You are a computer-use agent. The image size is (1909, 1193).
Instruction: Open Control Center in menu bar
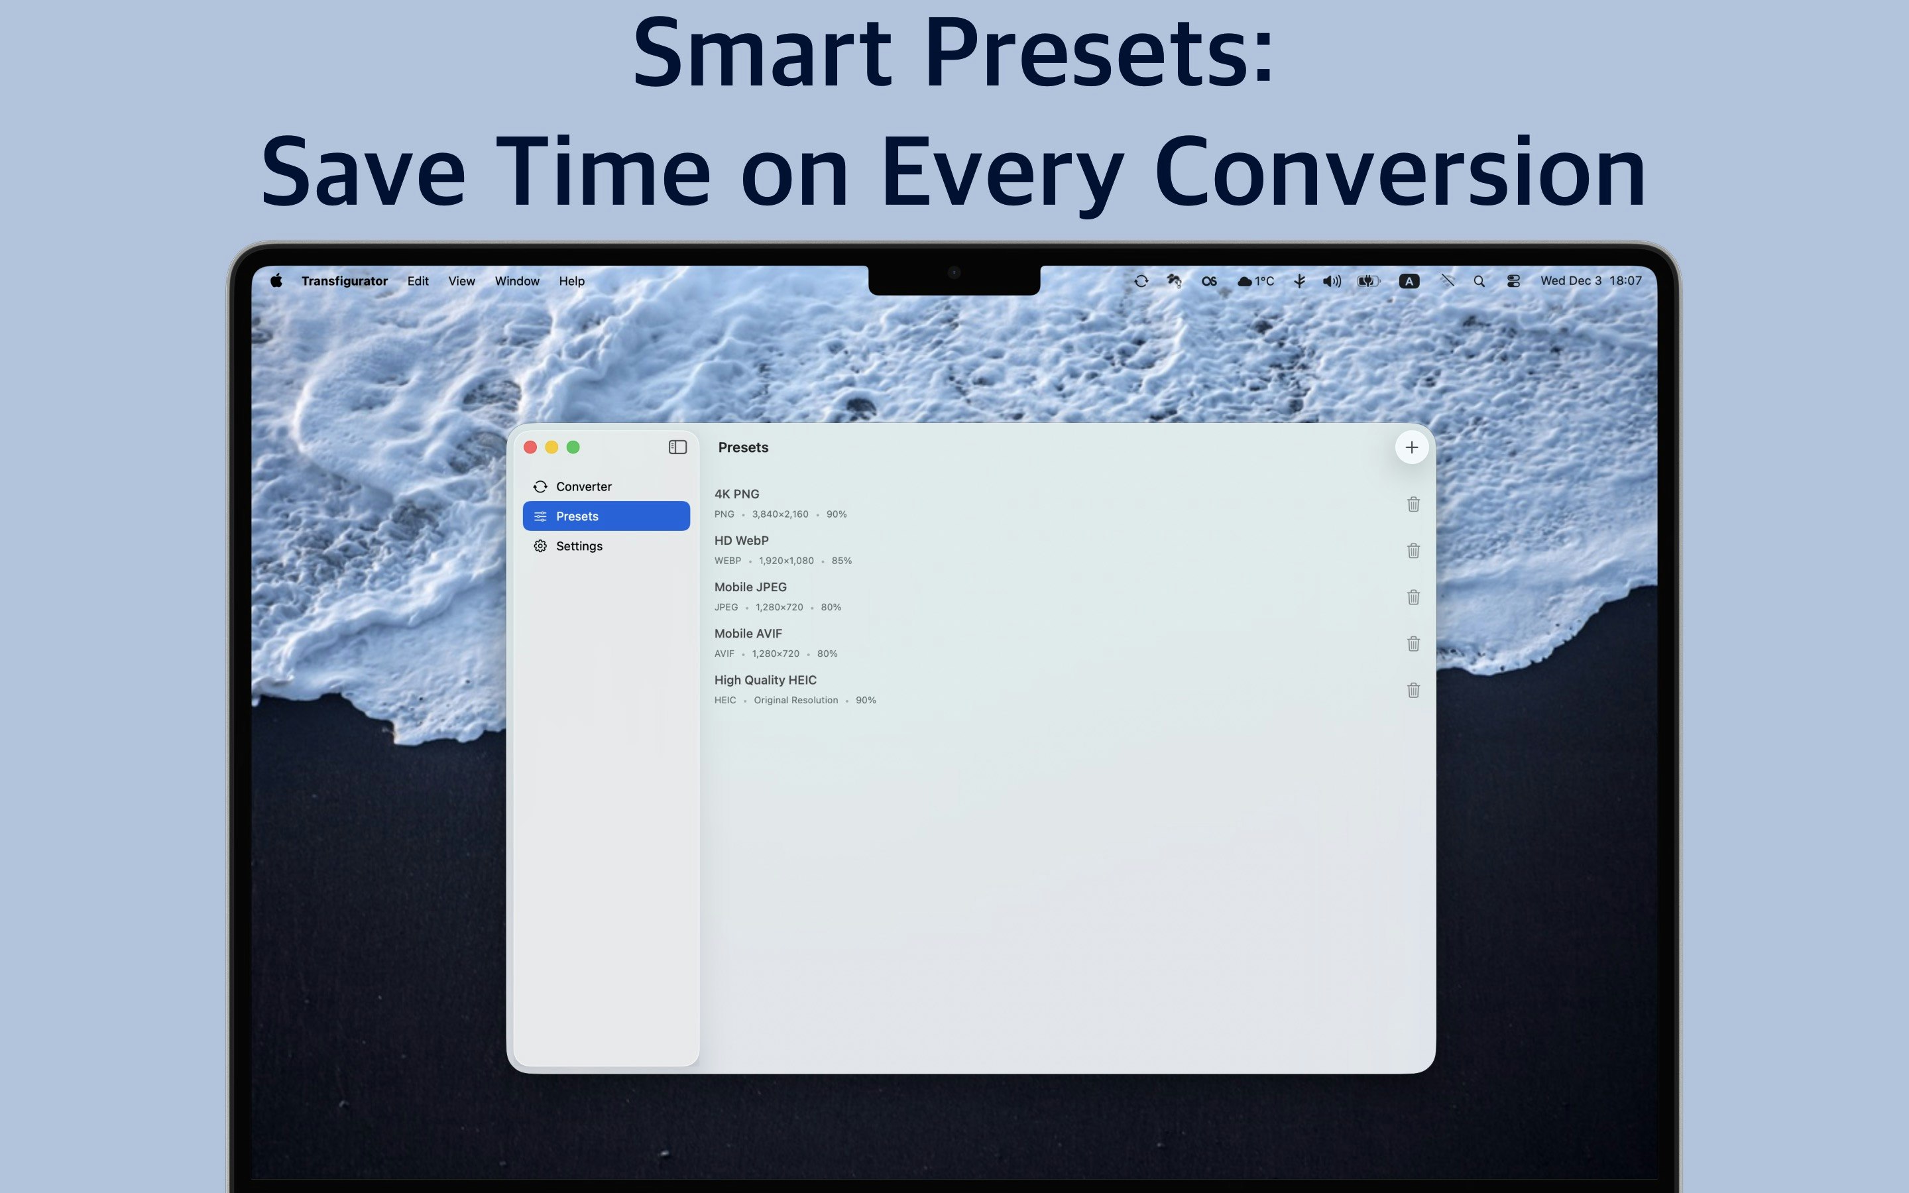[1513, 281]
